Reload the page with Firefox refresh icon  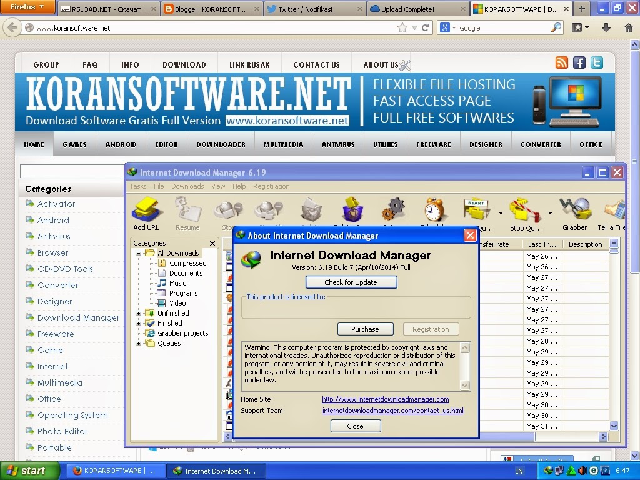pyautogui.click(x=425, y=27)
